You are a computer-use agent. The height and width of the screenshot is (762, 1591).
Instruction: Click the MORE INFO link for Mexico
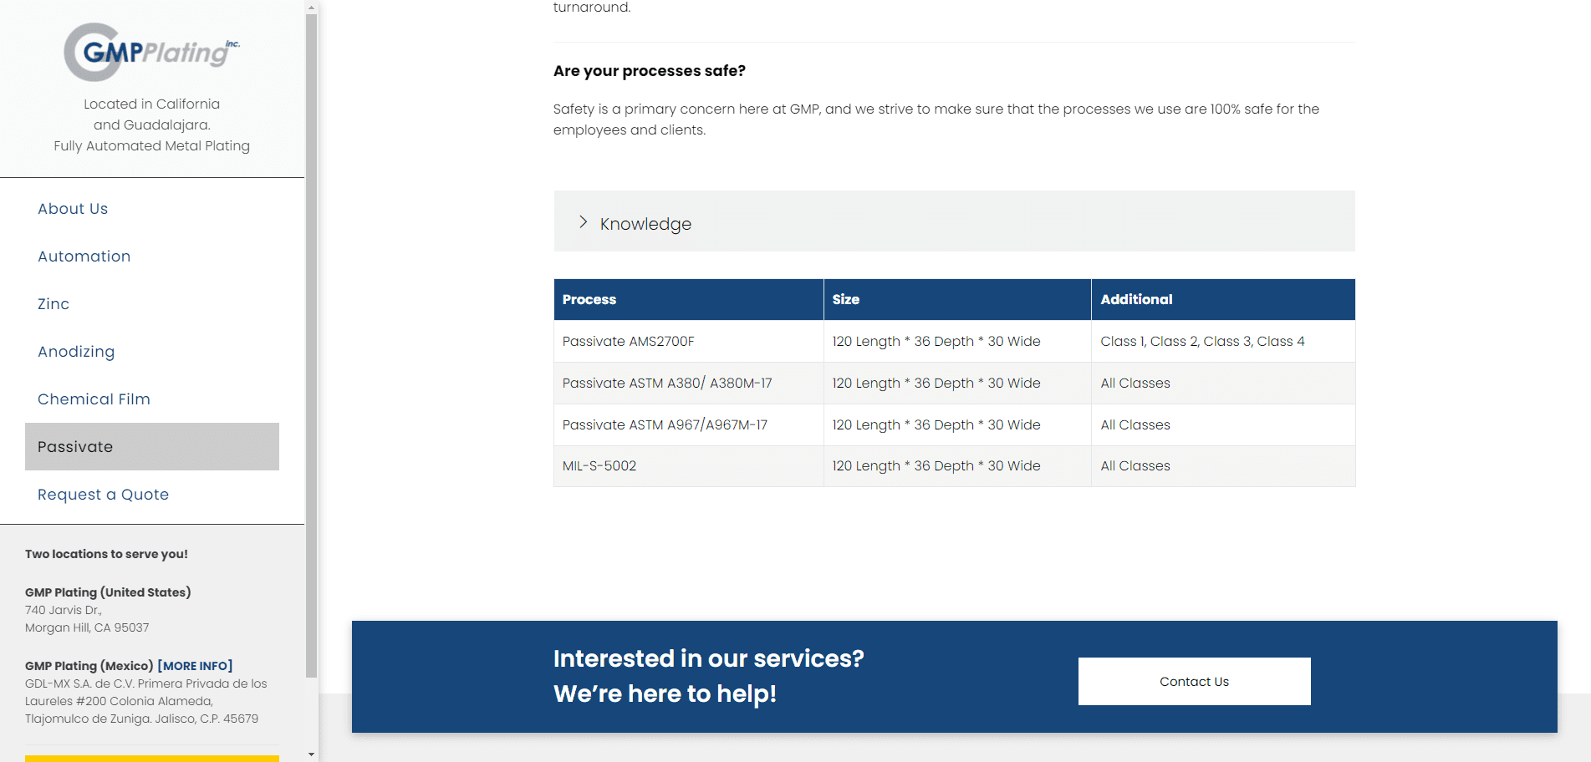[195, 666]
